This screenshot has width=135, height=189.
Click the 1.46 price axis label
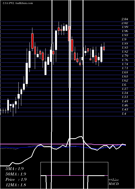(x=125, y=105)
